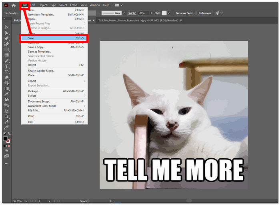Screen dimensions: 280x205
Task: Open the Window menu
Action: pos(95,5)
